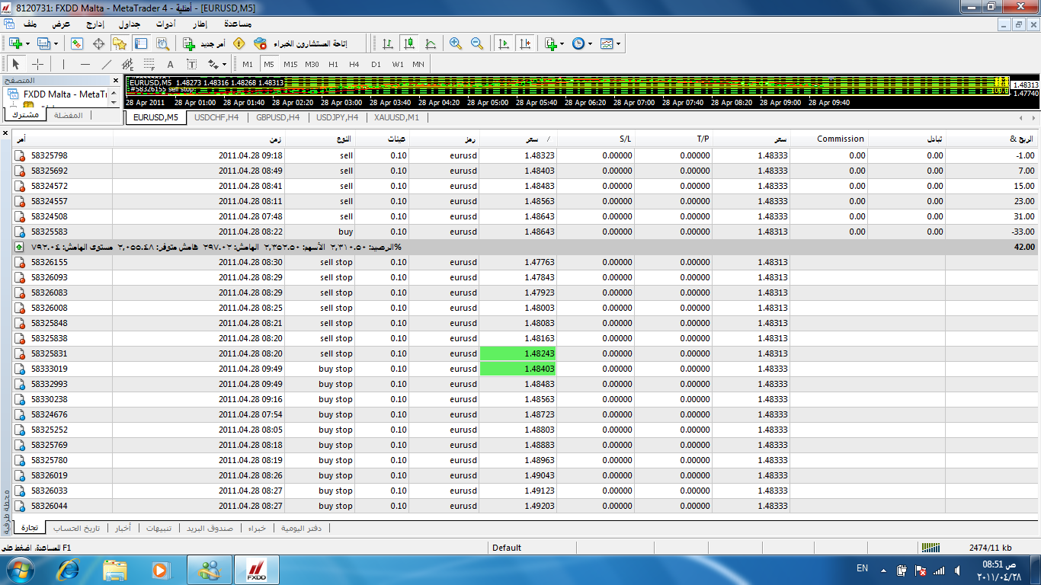Open a new chart via toolbar icon
The image size is (1041, 585).
click(15, 43)
